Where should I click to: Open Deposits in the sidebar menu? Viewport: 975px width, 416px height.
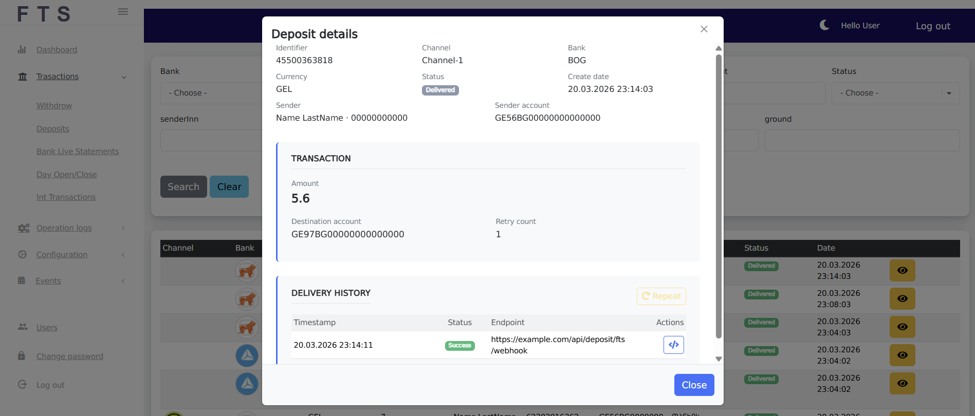point(52,129)
